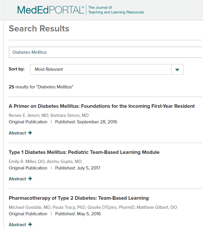Click the plus icon for Pharmacotherapy abstract
Image resolution: width=203 pixels, height=242 pixels.
30,224
